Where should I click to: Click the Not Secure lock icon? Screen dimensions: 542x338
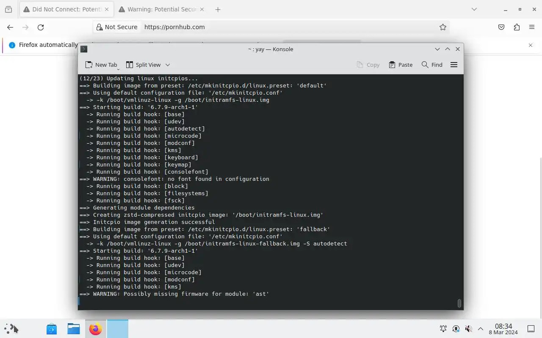pos(100,27)
